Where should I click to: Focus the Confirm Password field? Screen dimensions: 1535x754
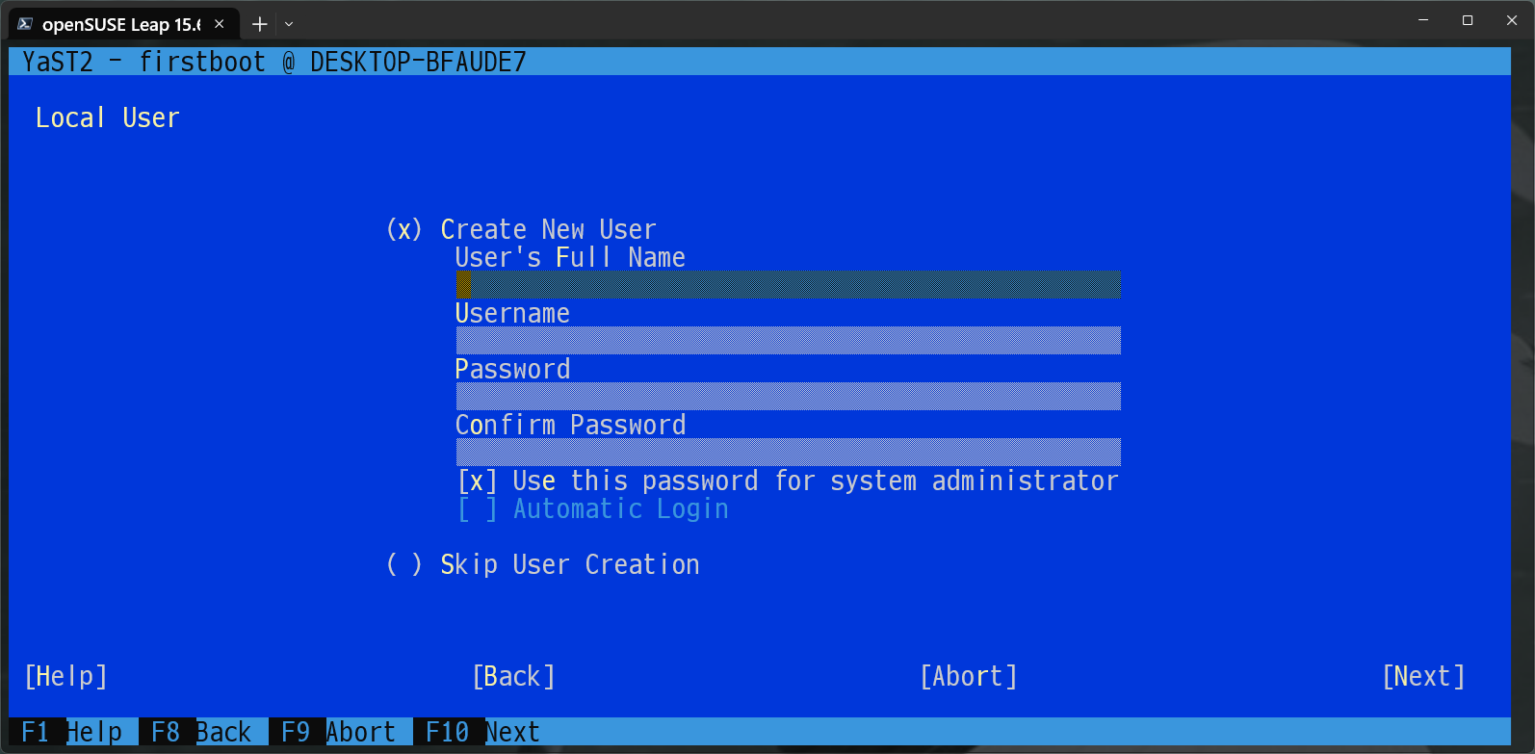pyautogui.click(x=788, y=453)
